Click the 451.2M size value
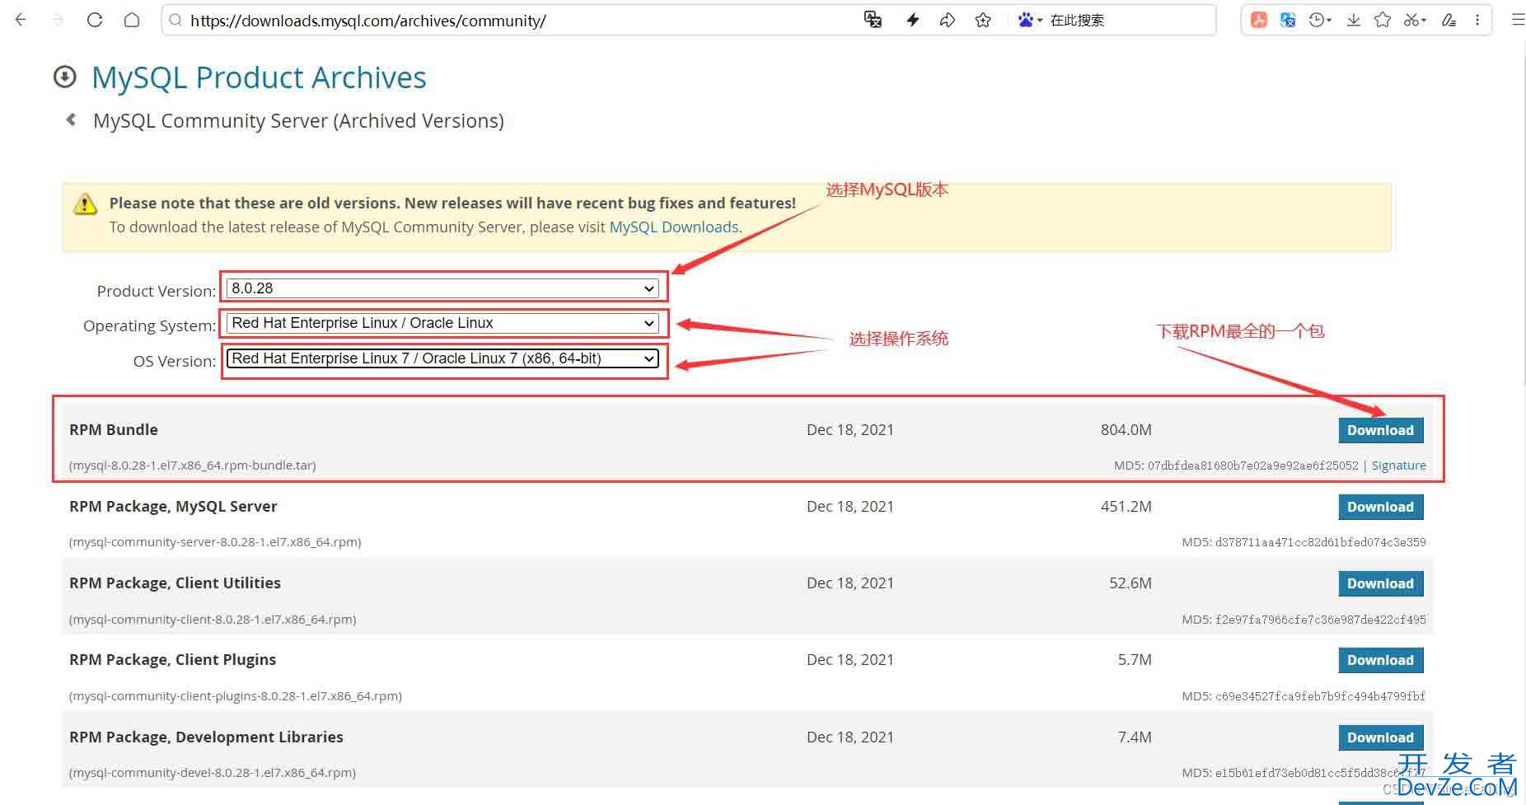The image size is (1526, 805). 1126,506
